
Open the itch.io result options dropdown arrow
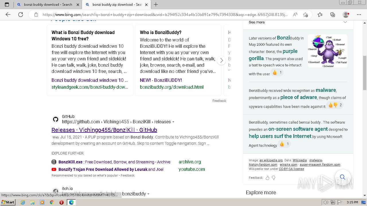[x=148, y=194]
